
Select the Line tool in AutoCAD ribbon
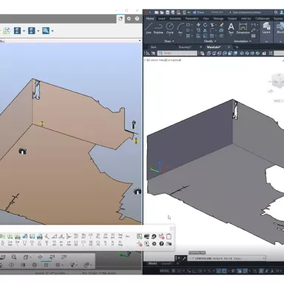coord(149,28)
